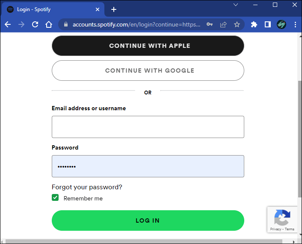Click Continue with Apple button

(x=148, y=46)
